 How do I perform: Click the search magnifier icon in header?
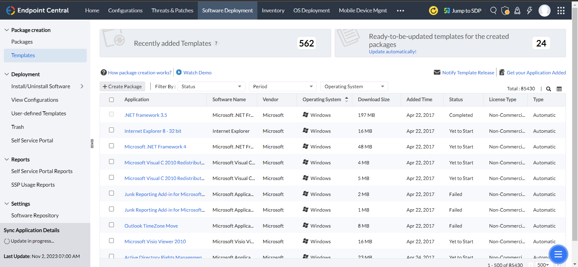click(x=493, y=11)
